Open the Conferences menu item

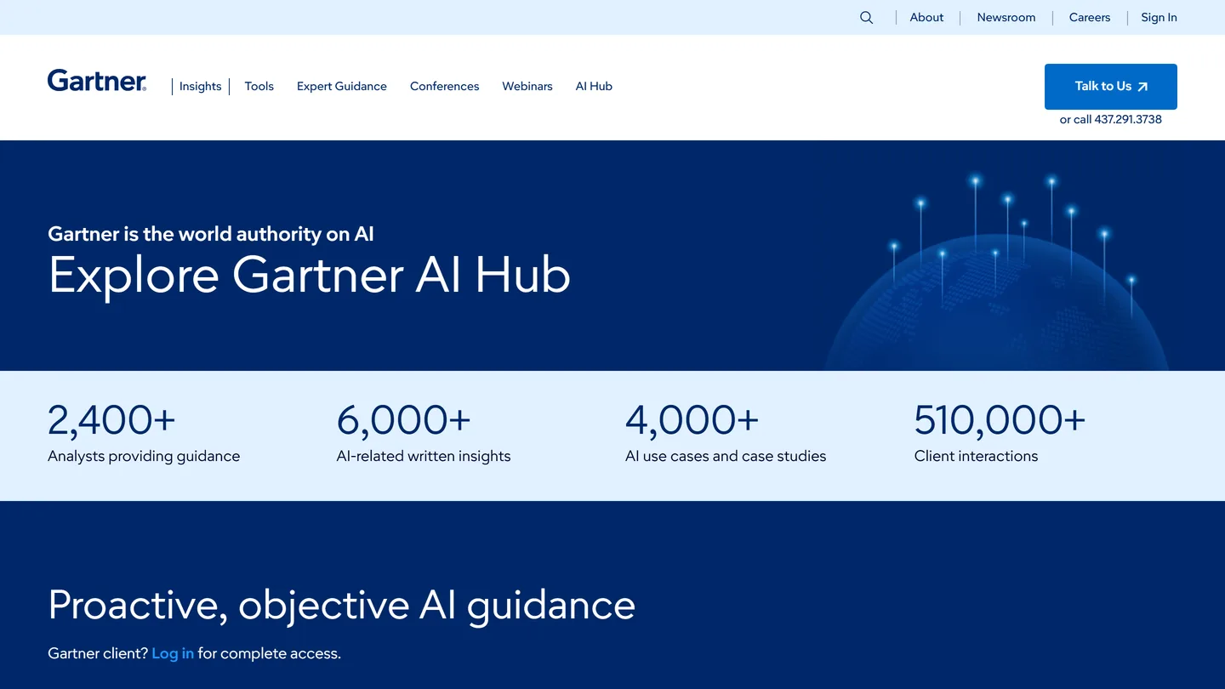coord(444,86)
